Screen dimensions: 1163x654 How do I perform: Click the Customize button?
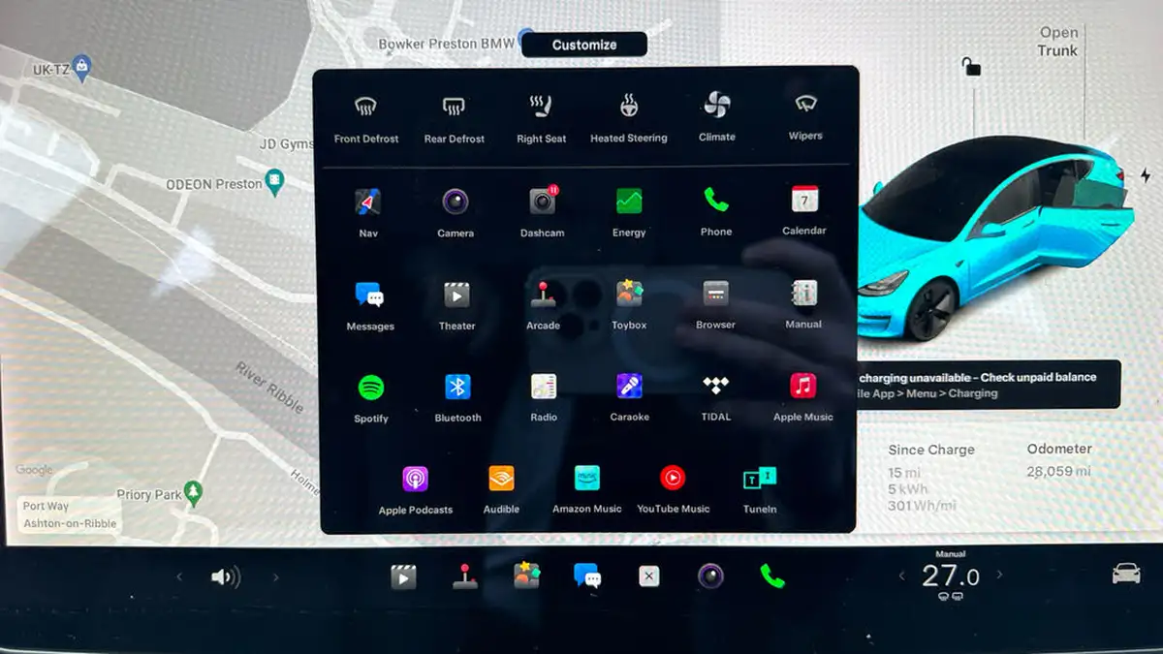coord(584,45)
